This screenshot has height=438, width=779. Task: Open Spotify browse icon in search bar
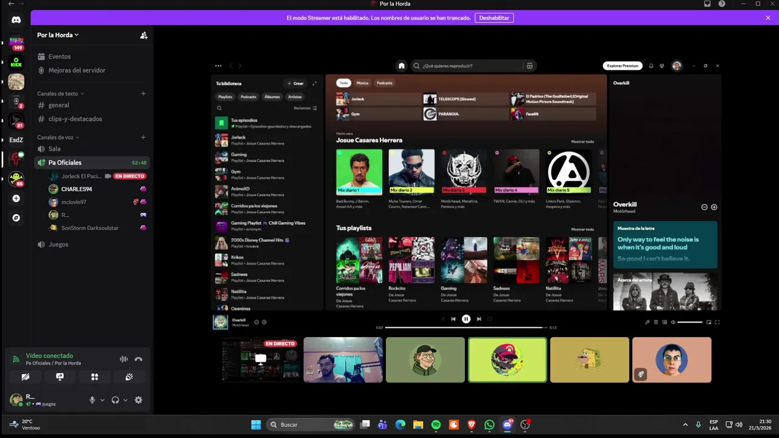[529, 66]
